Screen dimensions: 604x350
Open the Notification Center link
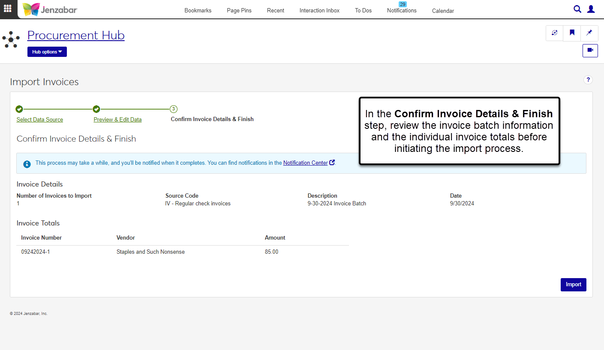pos(306,163)
